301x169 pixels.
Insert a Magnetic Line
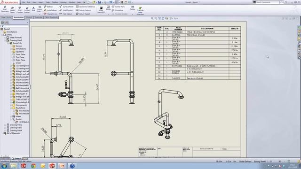tap(51, 14)
